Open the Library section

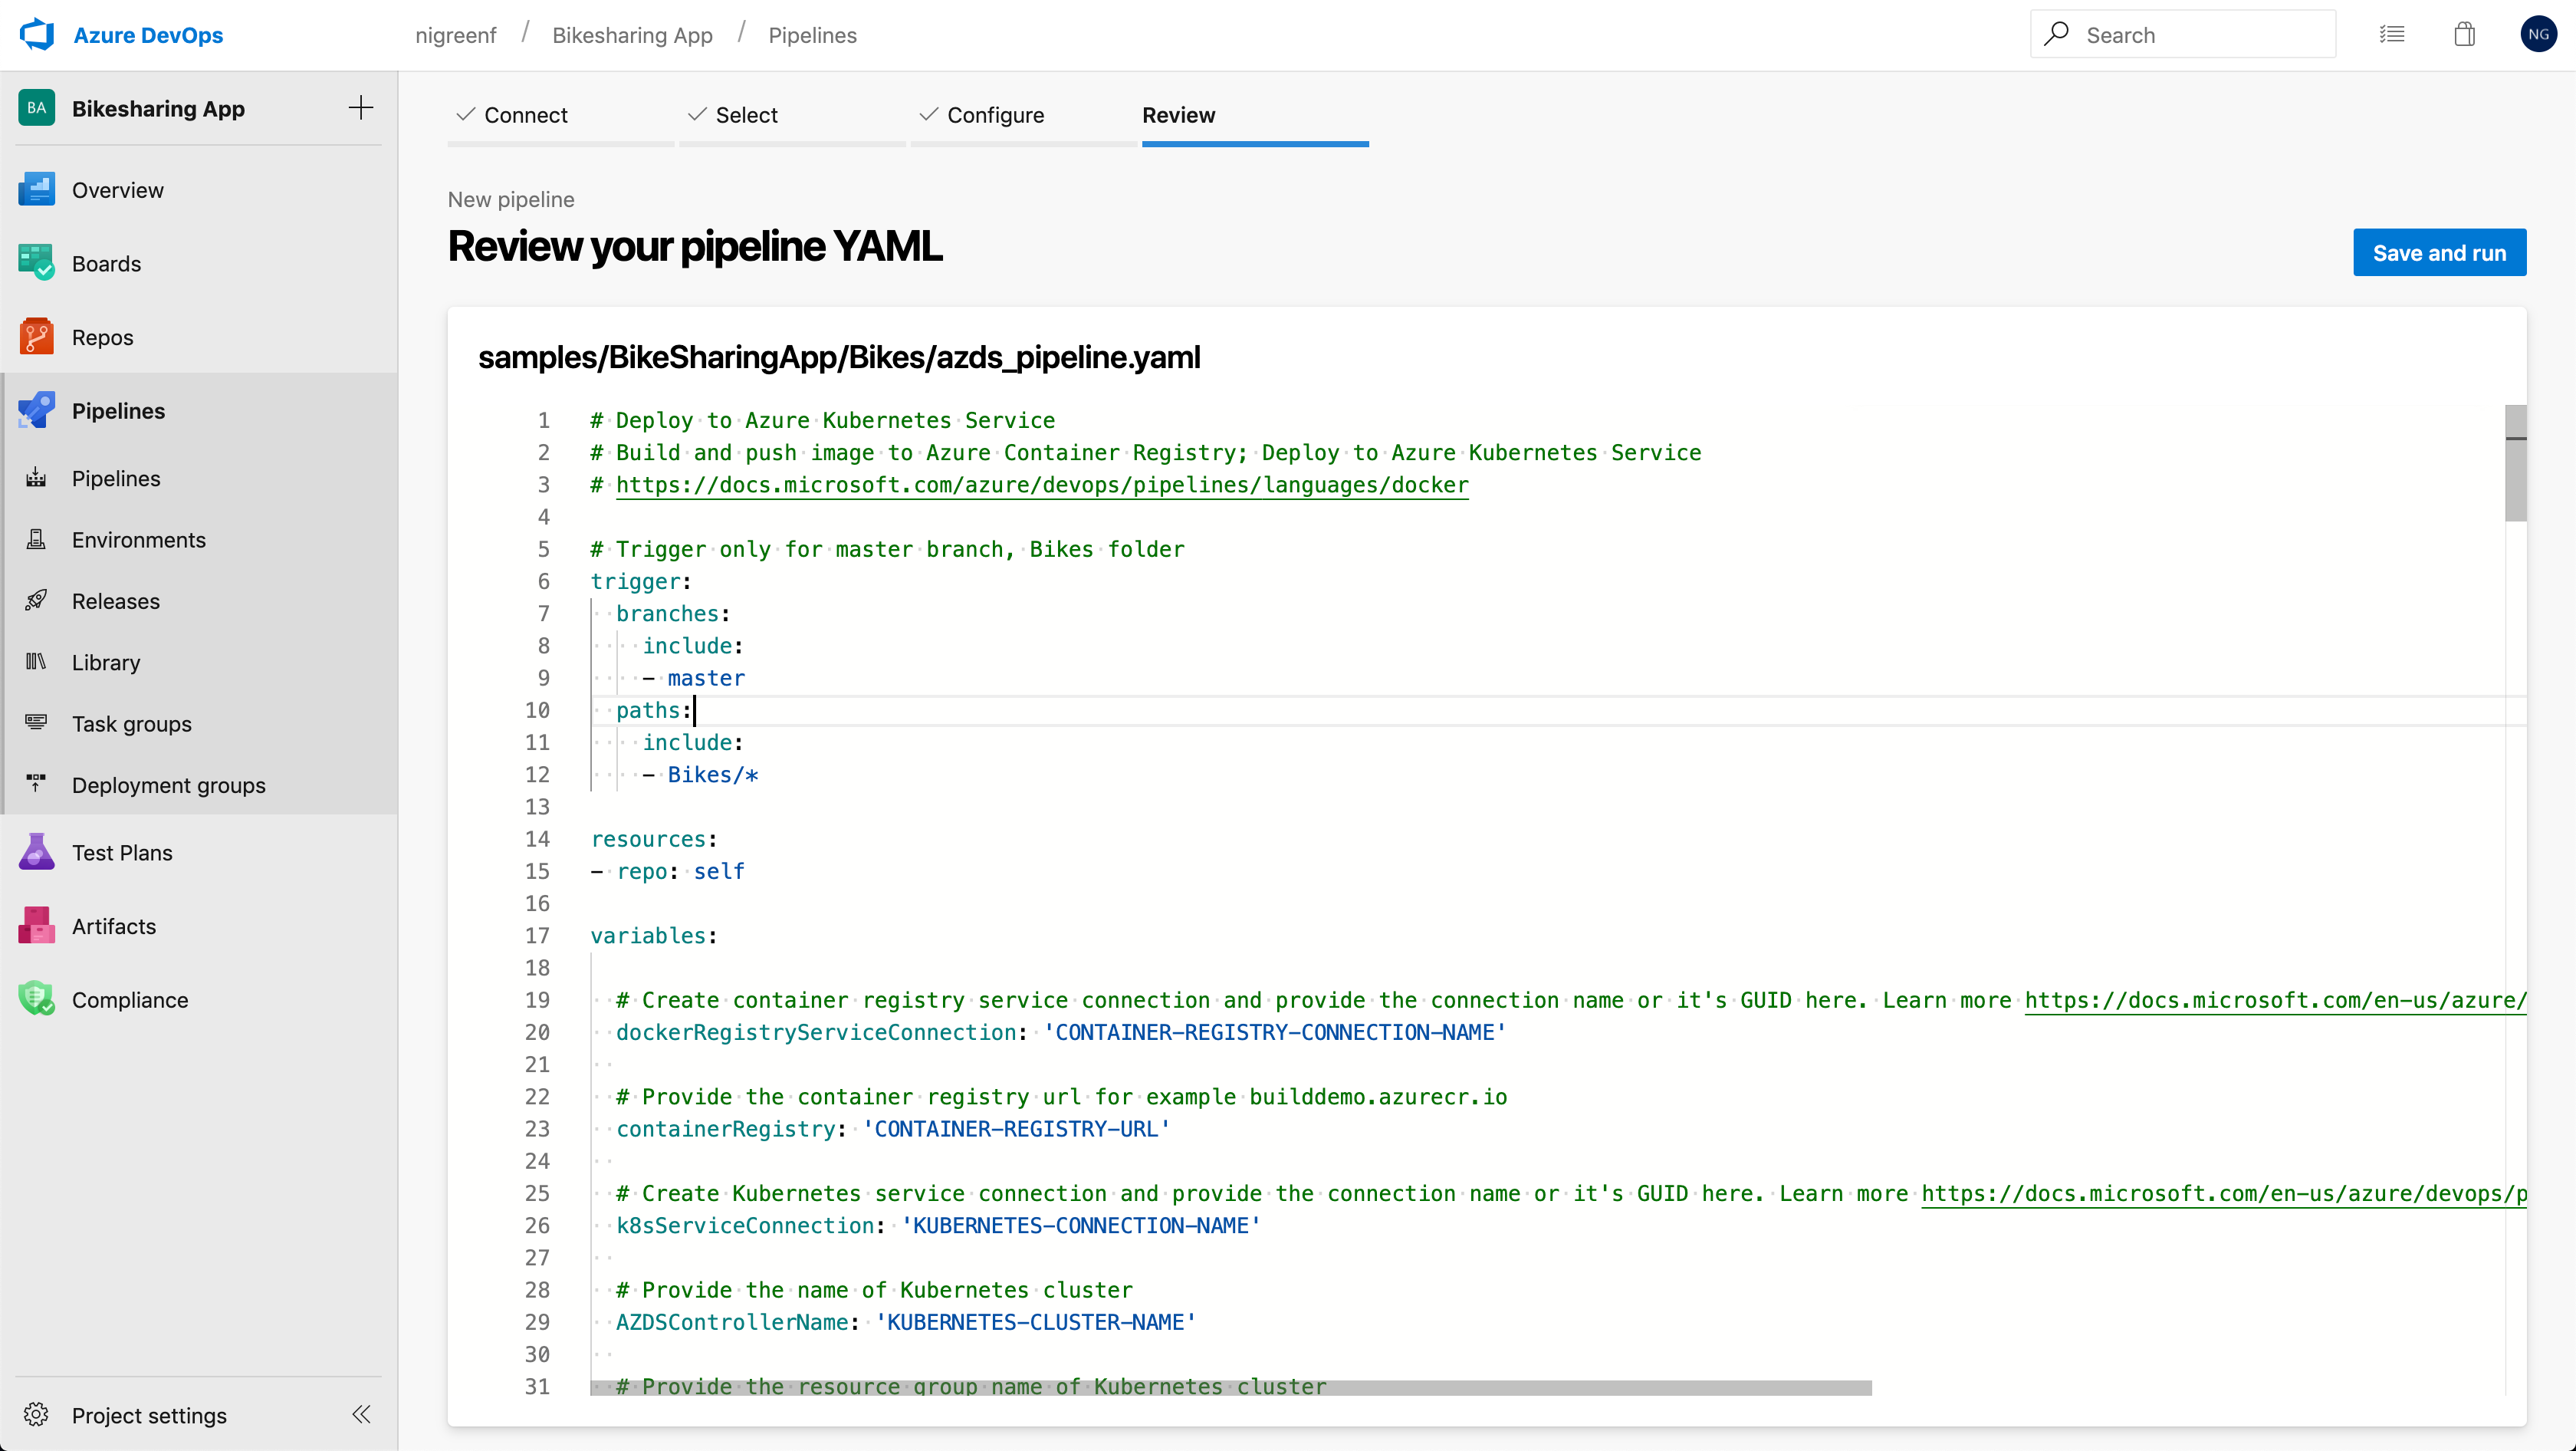point(107,662)
